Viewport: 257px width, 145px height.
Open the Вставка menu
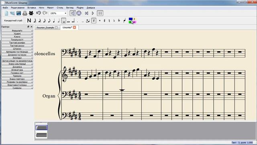tap(32, 8)
